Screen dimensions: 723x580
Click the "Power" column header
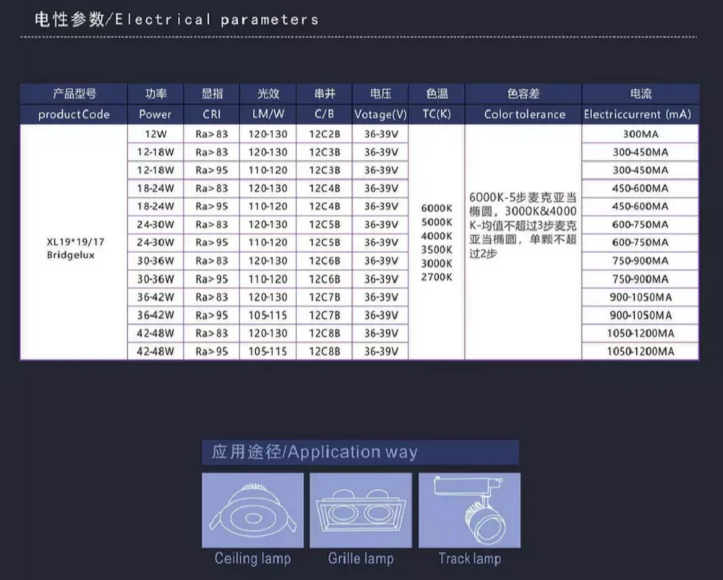155,114
